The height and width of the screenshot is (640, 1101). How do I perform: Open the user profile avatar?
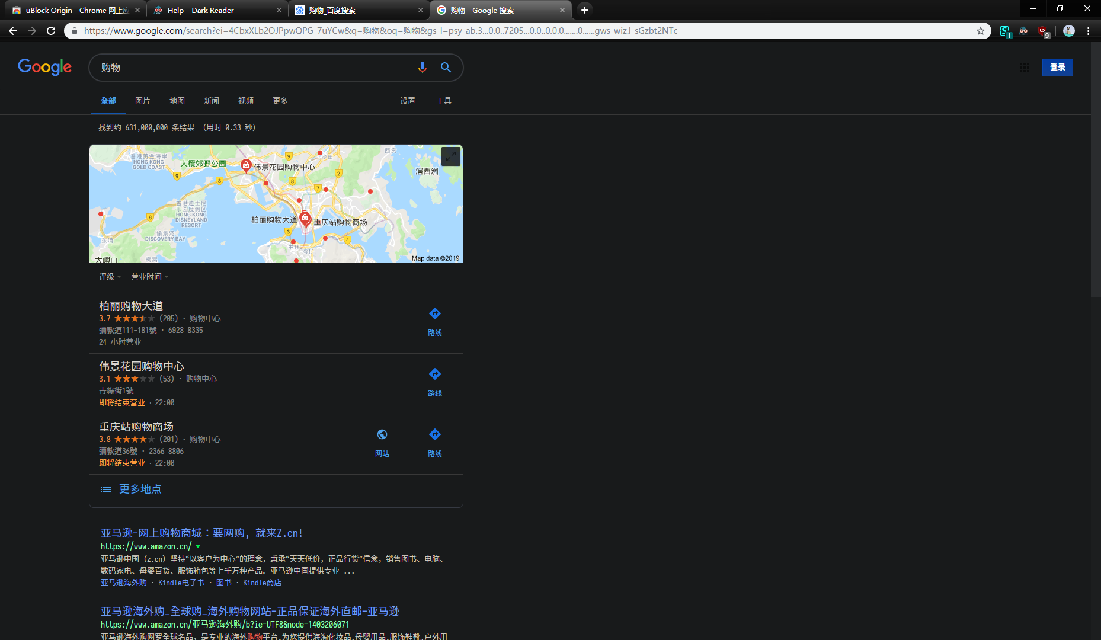tap(1069, 31)
